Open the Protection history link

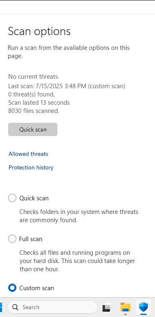tap(31, 167)
